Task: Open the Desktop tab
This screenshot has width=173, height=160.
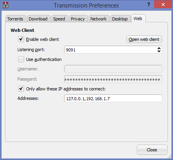Action: [121, 19]
